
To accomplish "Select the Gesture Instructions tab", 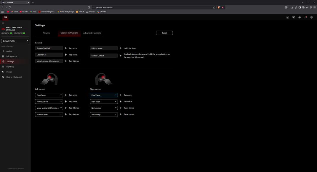I will (x=69, y=33).
